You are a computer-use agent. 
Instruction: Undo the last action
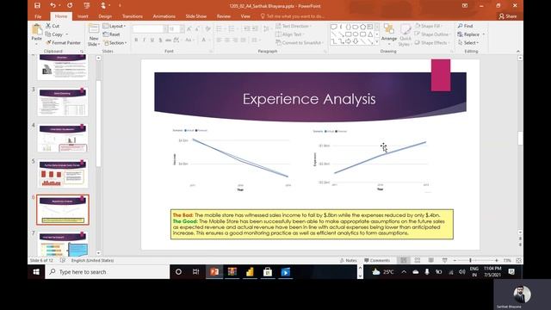(53, 6)
